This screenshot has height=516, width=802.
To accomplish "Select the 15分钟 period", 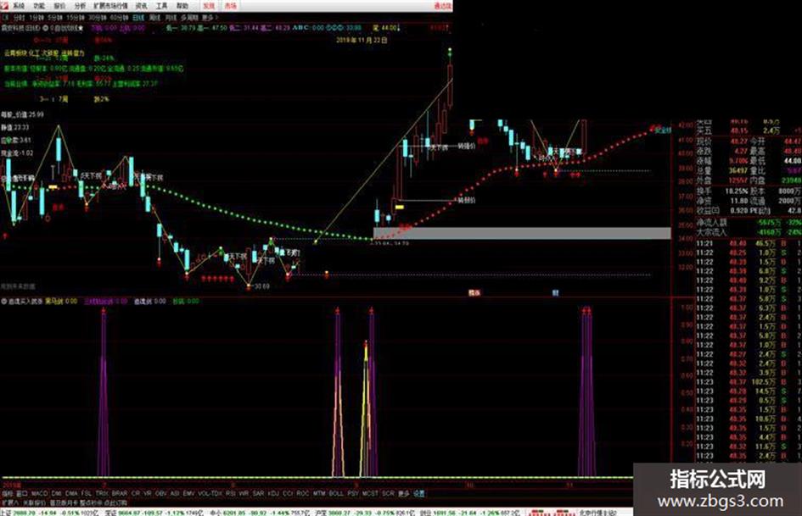I will [76, 18].
